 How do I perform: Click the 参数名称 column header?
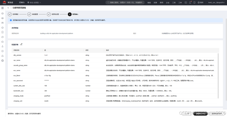pos(16,50)
